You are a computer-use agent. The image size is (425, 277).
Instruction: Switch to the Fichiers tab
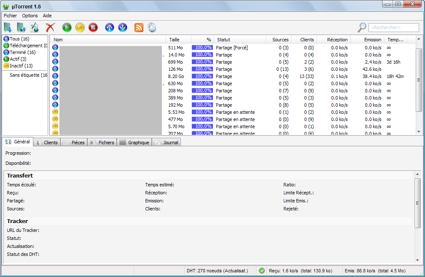102,143
